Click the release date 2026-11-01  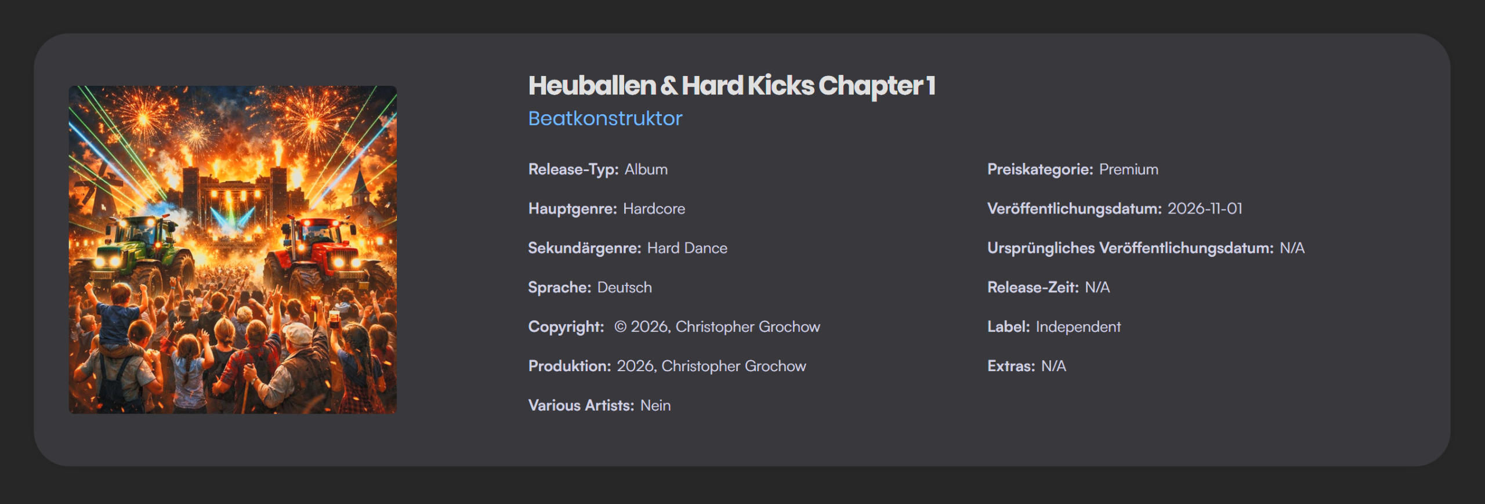click(x=1205, y=209)
